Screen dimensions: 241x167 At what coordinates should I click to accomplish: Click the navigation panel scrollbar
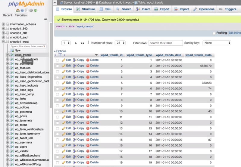click(x=51, y=65)
